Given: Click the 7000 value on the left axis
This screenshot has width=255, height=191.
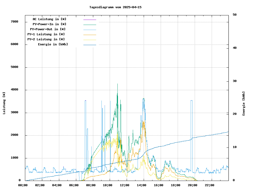Looking at the screenshot, I should 14,22.
